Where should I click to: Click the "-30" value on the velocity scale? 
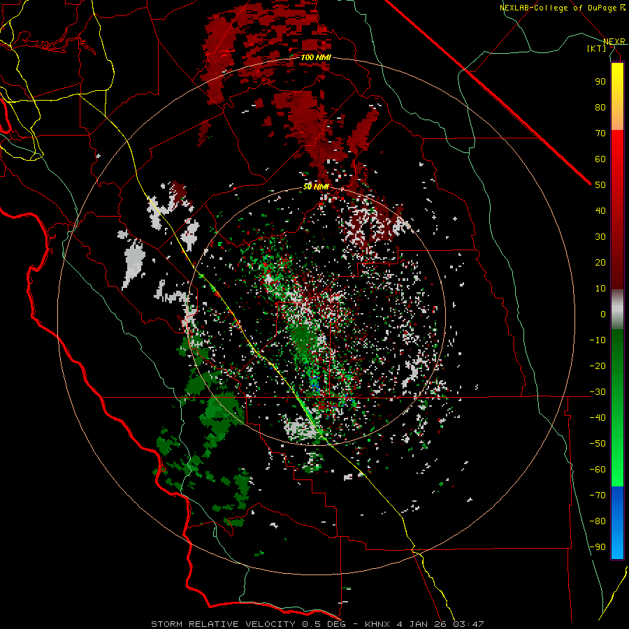coord(598,392)
